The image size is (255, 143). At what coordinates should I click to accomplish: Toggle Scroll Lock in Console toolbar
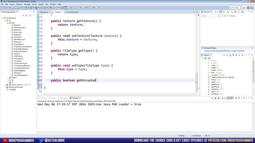(226, 98)
